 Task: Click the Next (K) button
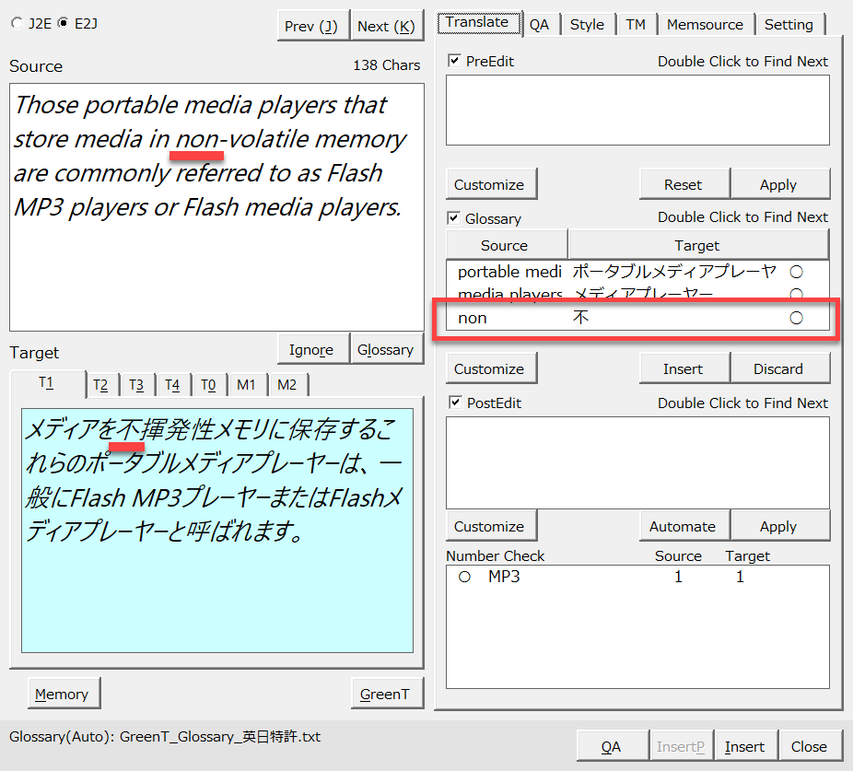click(x=385, y=26)
